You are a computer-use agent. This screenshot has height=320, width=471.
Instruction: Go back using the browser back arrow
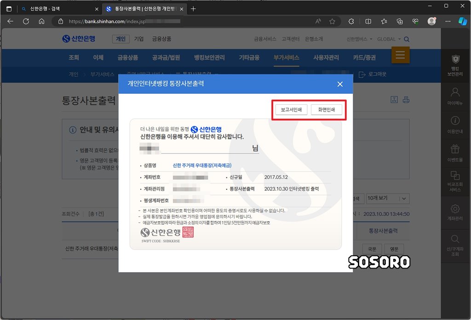(x=11, y=21)
